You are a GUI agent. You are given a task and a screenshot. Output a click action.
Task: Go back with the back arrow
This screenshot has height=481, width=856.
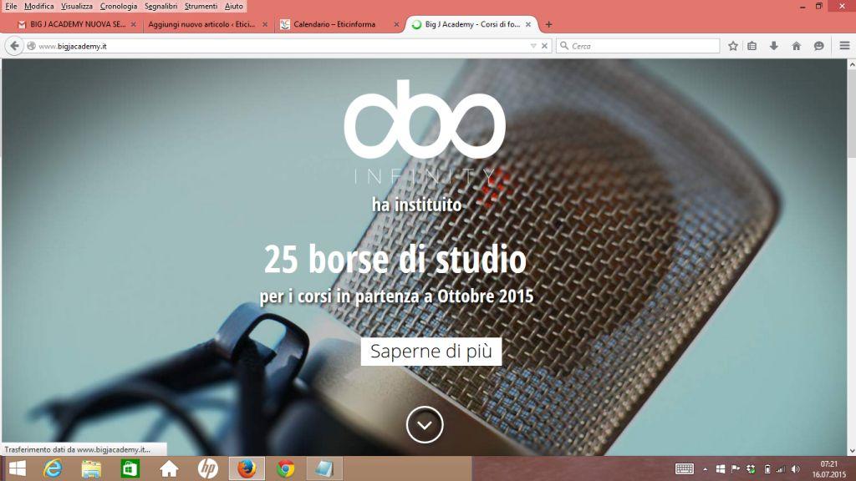tap(15, 46)
